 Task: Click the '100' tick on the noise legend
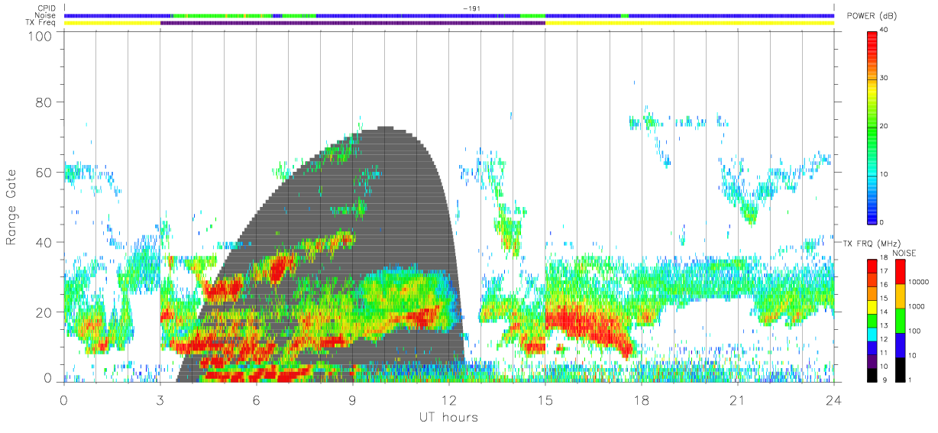click(914, 331)
